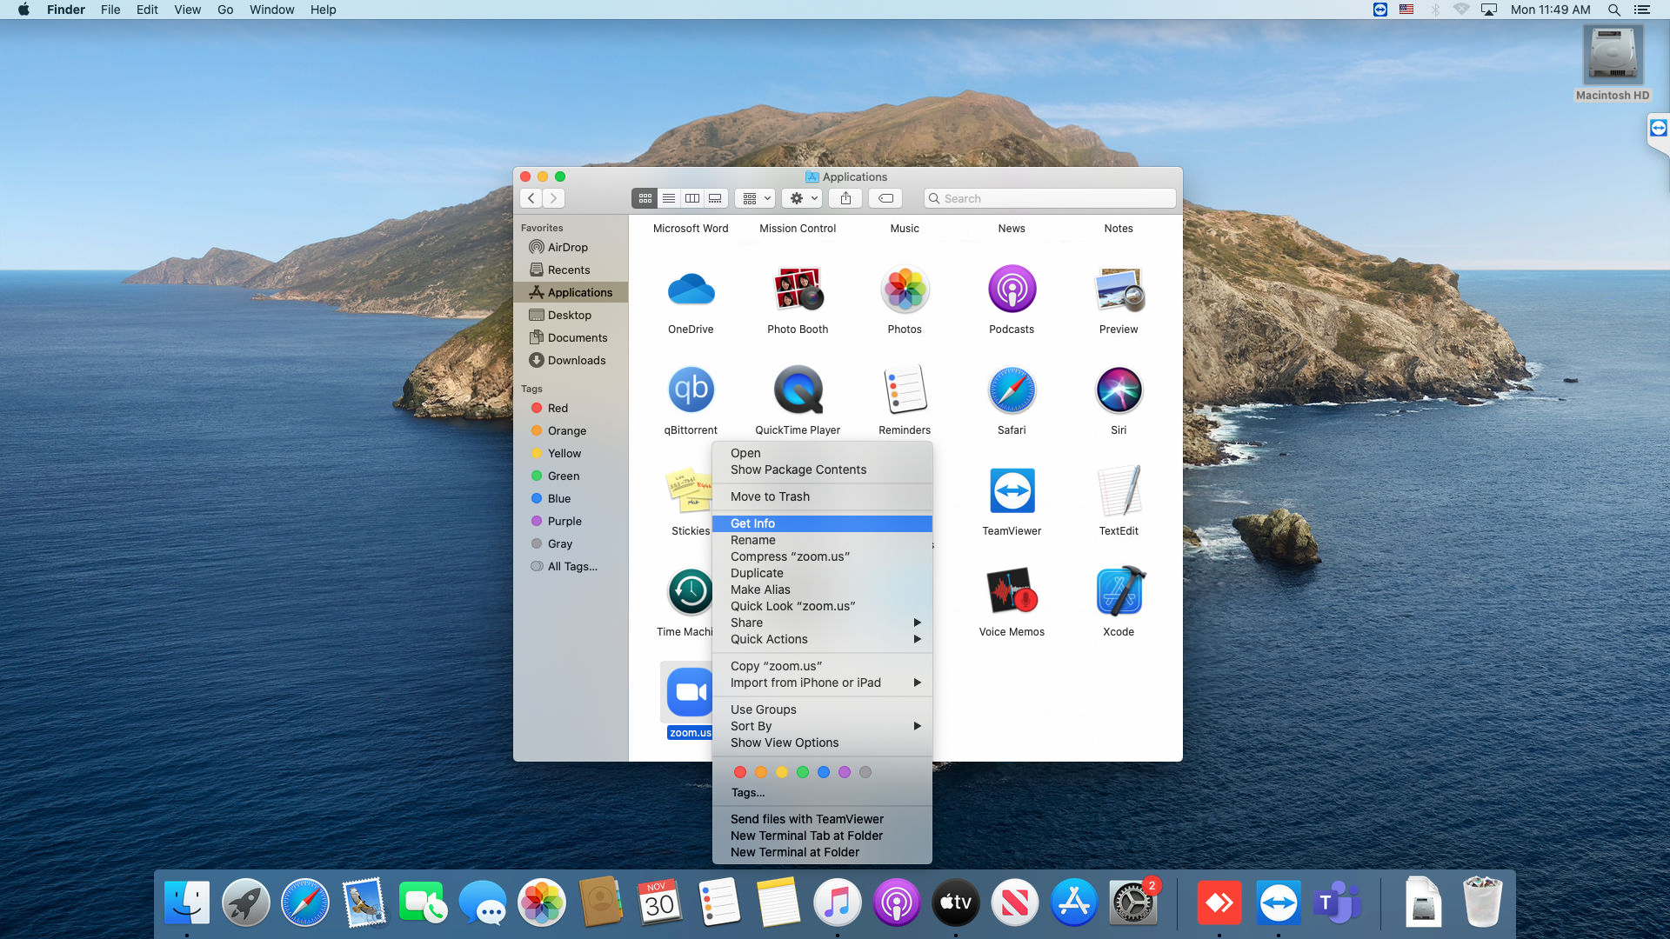Image resolution: width=1670 pixels, height=939 pixels.
Task: Choose Get Info from context menu
Action: coord(822,523)
